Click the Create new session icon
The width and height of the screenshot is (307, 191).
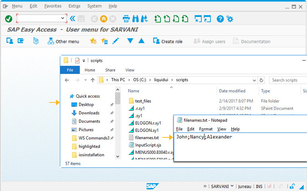198,19
